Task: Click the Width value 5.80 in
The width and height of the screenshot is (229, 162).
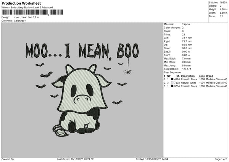Action: (x=223, y=13)
